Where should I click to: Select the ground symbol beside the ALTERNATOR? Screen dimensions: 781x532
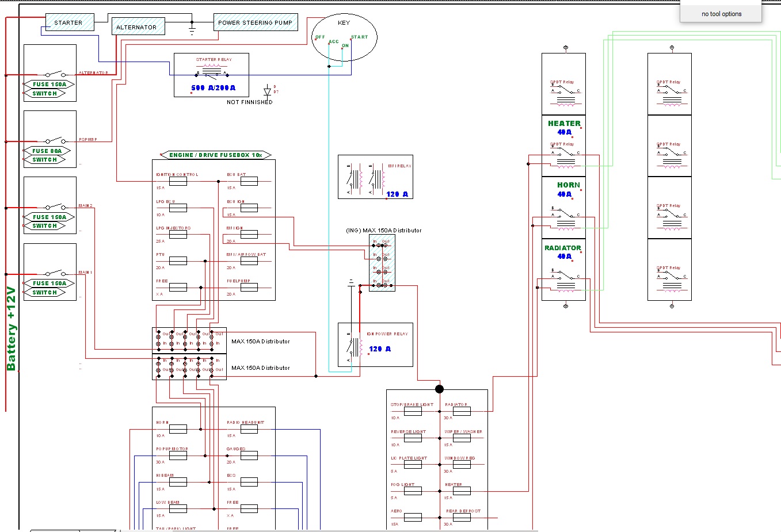click(x=192, y=28)
